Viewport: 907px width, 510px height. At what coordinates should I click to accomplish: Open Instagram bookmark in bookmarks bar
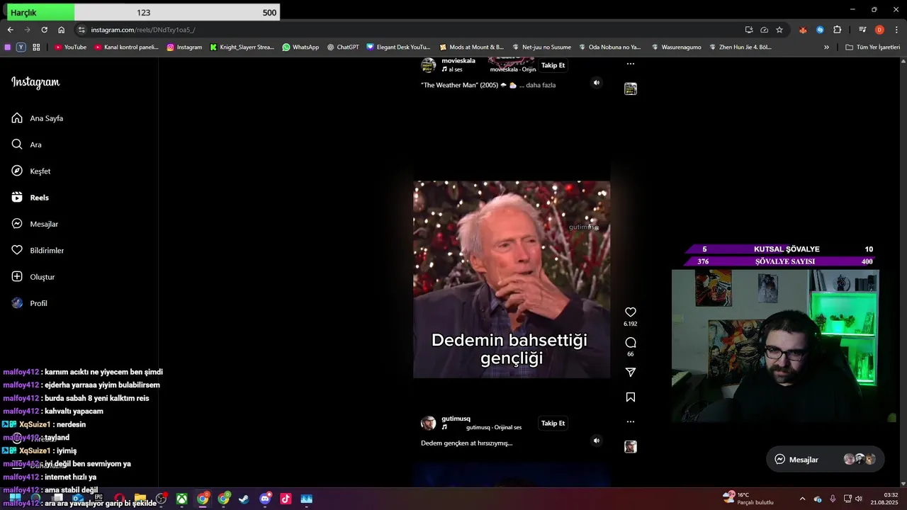[x=184, y=47]
